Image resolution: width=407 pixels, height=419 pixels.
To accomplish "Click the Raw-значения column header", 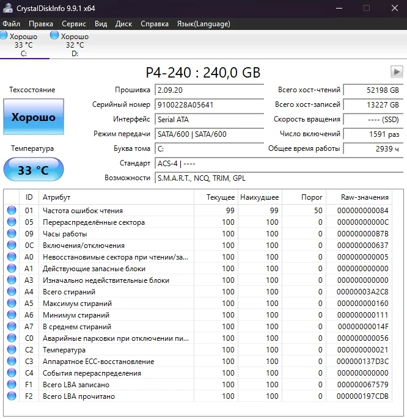I will (x=359, y=197).
